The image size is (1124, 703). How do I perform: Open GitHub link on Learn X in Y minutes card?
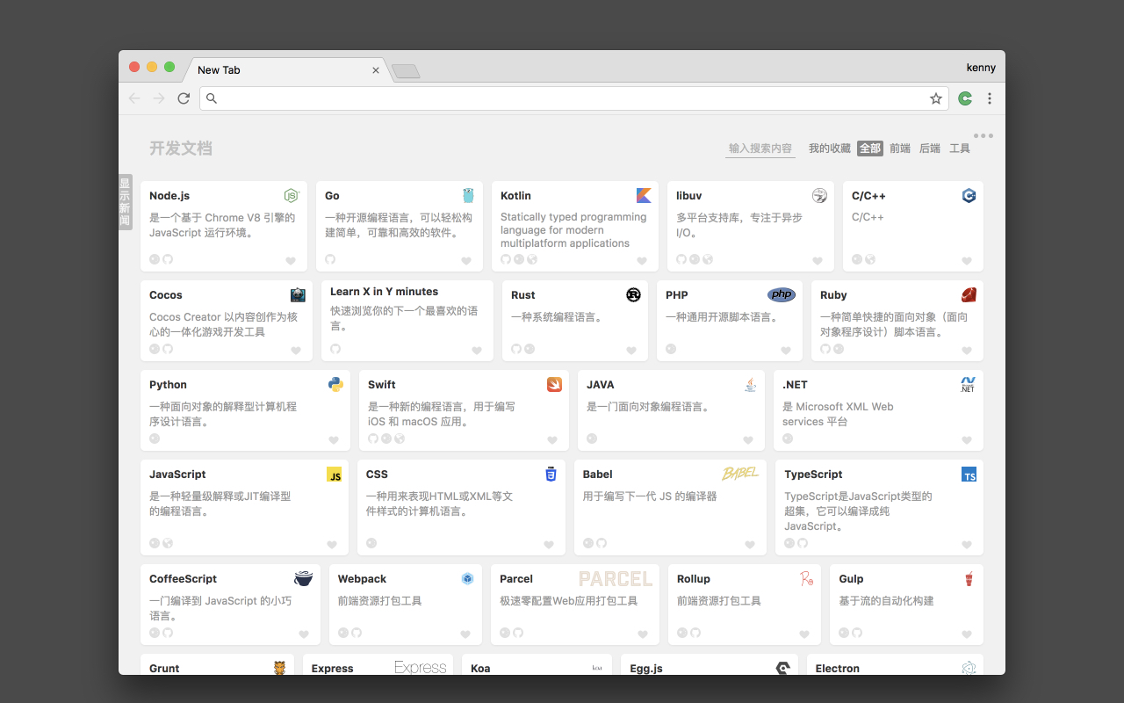pos(335,349)
